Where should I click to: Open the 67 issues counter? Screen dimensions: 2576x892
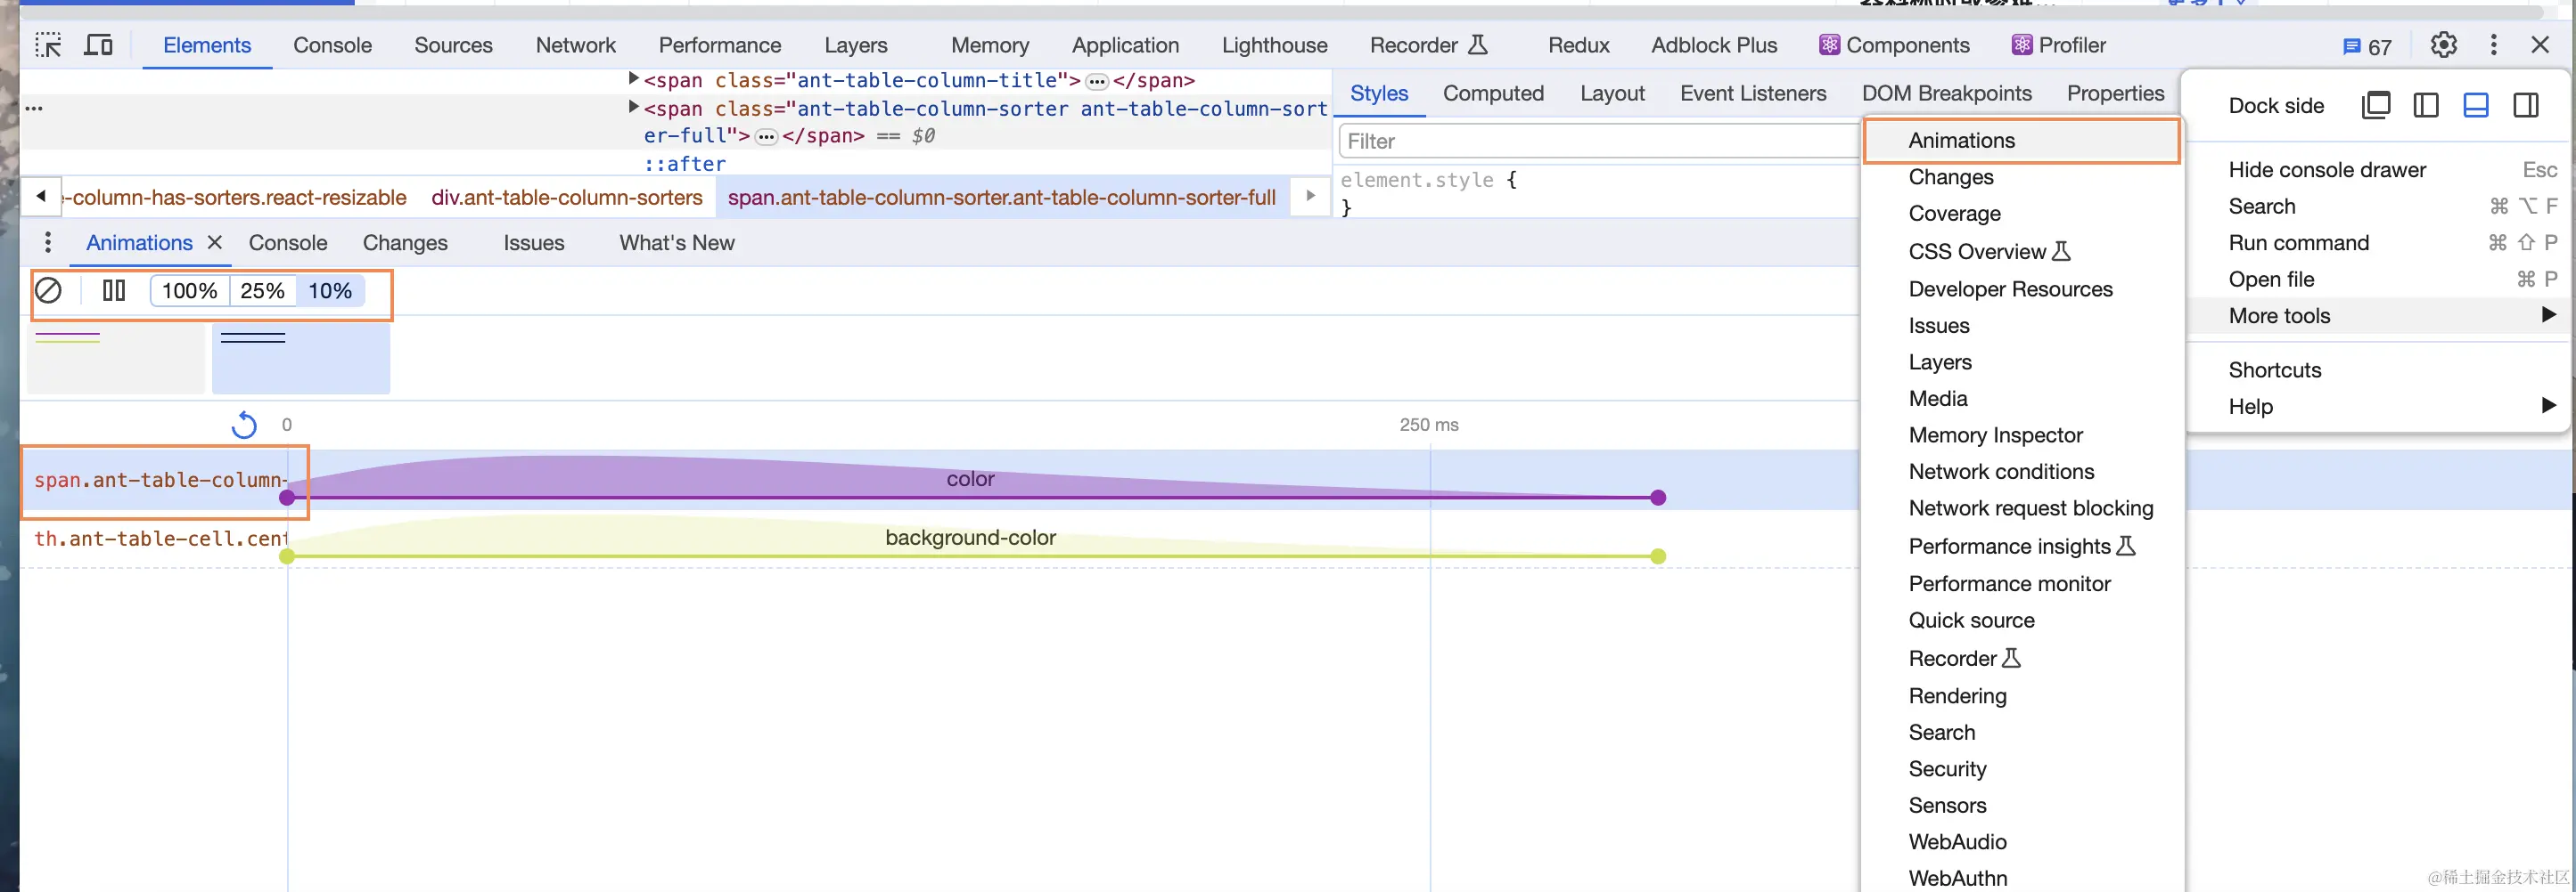2367,47
